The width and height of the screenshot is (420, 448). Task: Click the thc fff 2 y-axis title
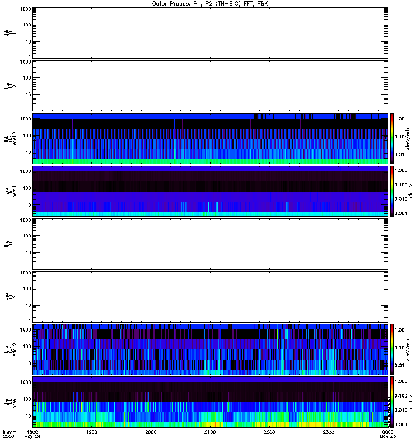[x=10, y=297]
